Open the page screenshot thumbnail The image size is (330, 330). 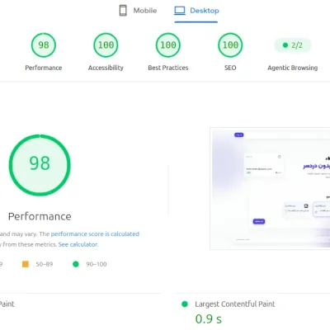coord(270,189)
